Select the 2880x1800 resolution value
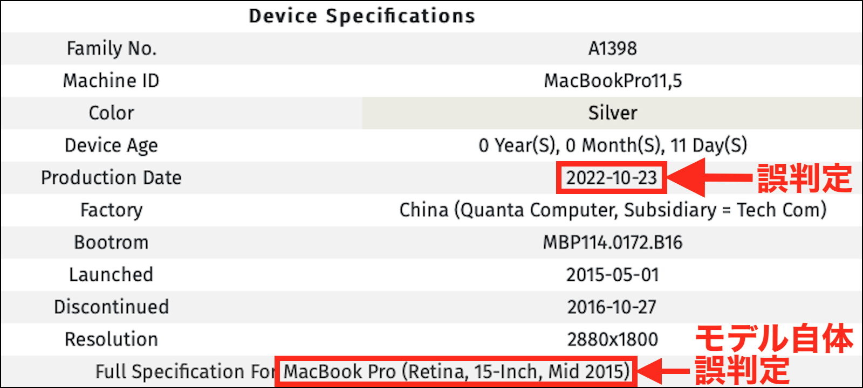 click(612, 339)
